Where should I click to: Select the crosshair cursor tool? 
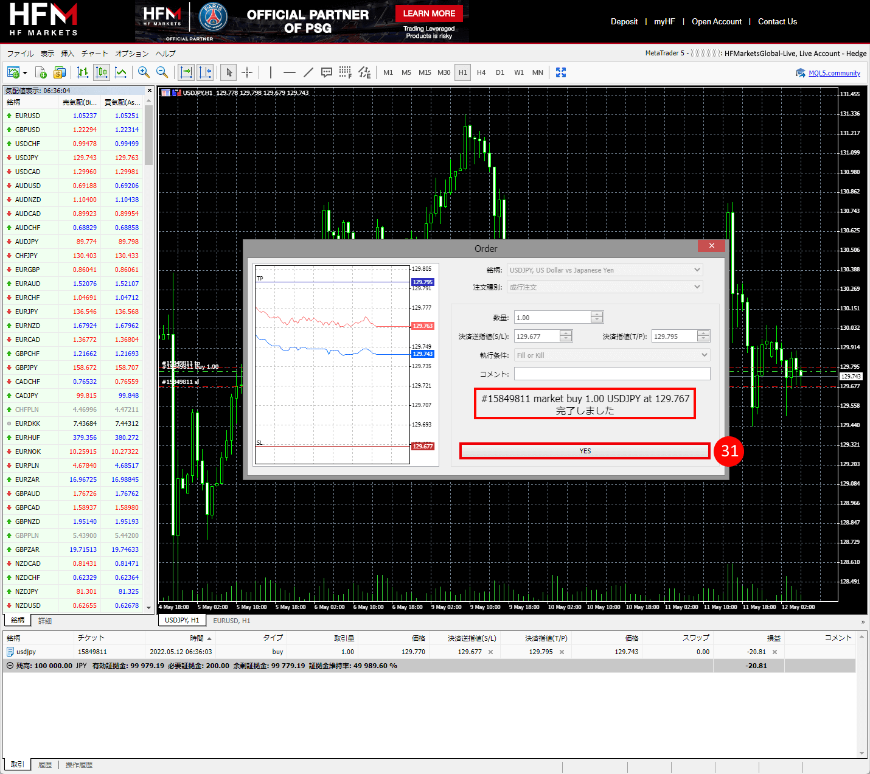click(247, 72)
